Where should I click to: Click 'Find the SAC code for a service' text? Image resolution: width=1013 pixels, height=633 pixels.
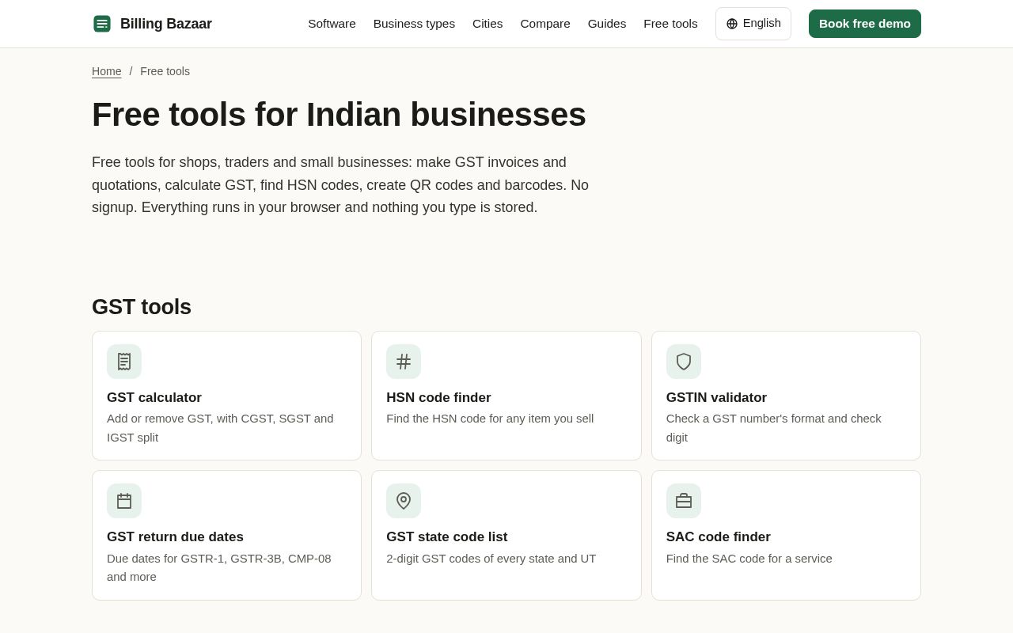coord(749,559)
